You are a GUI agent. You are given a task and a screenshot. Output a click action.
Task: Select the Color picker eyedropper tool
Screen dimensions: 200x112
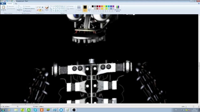(x=40, y=10)
